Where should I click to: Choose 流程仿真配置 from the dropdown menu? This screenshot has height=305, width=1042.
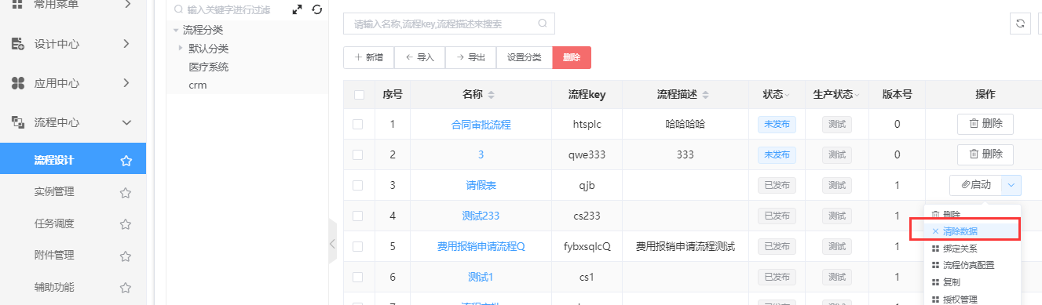(x=971, y=265)
